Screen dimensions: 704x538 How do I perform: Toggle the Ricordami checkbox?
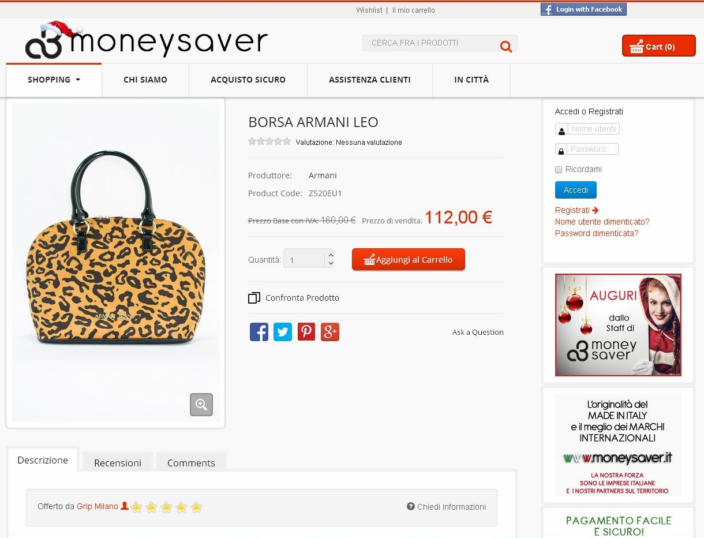[x=559, y=170]
